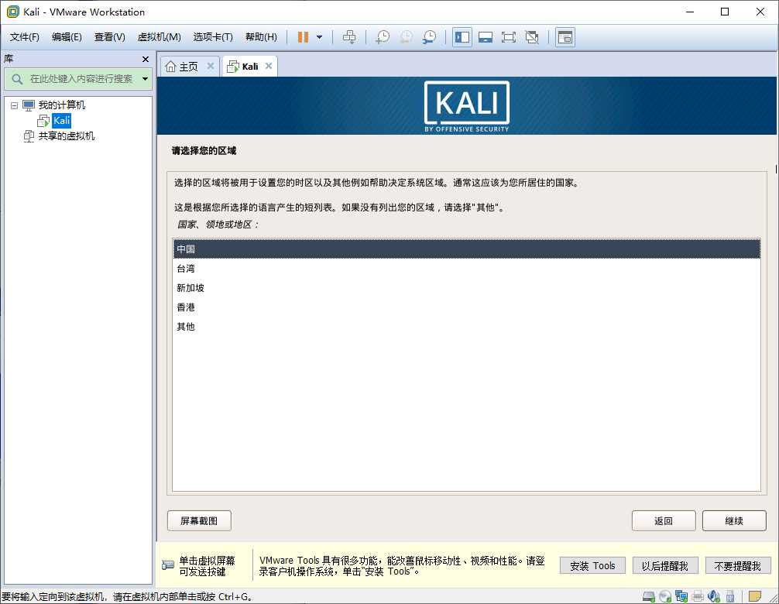Open the 文件(F) menu
Viewport: 779px width, 604px height.
pos(24,37)
